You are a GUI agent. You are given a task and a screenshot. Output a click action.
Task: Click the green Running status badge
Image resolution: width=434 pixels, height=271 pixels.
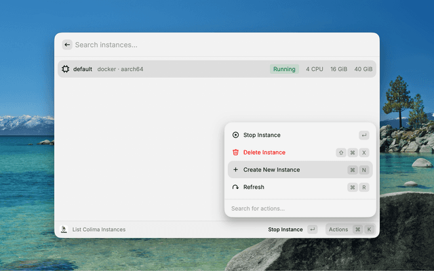[x=284, y=69]
